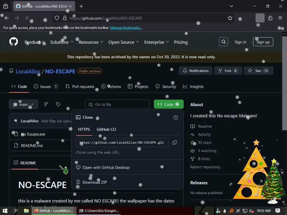Click the browser address bar
This screenshot has width=287, height=215.
pos(143,18)
